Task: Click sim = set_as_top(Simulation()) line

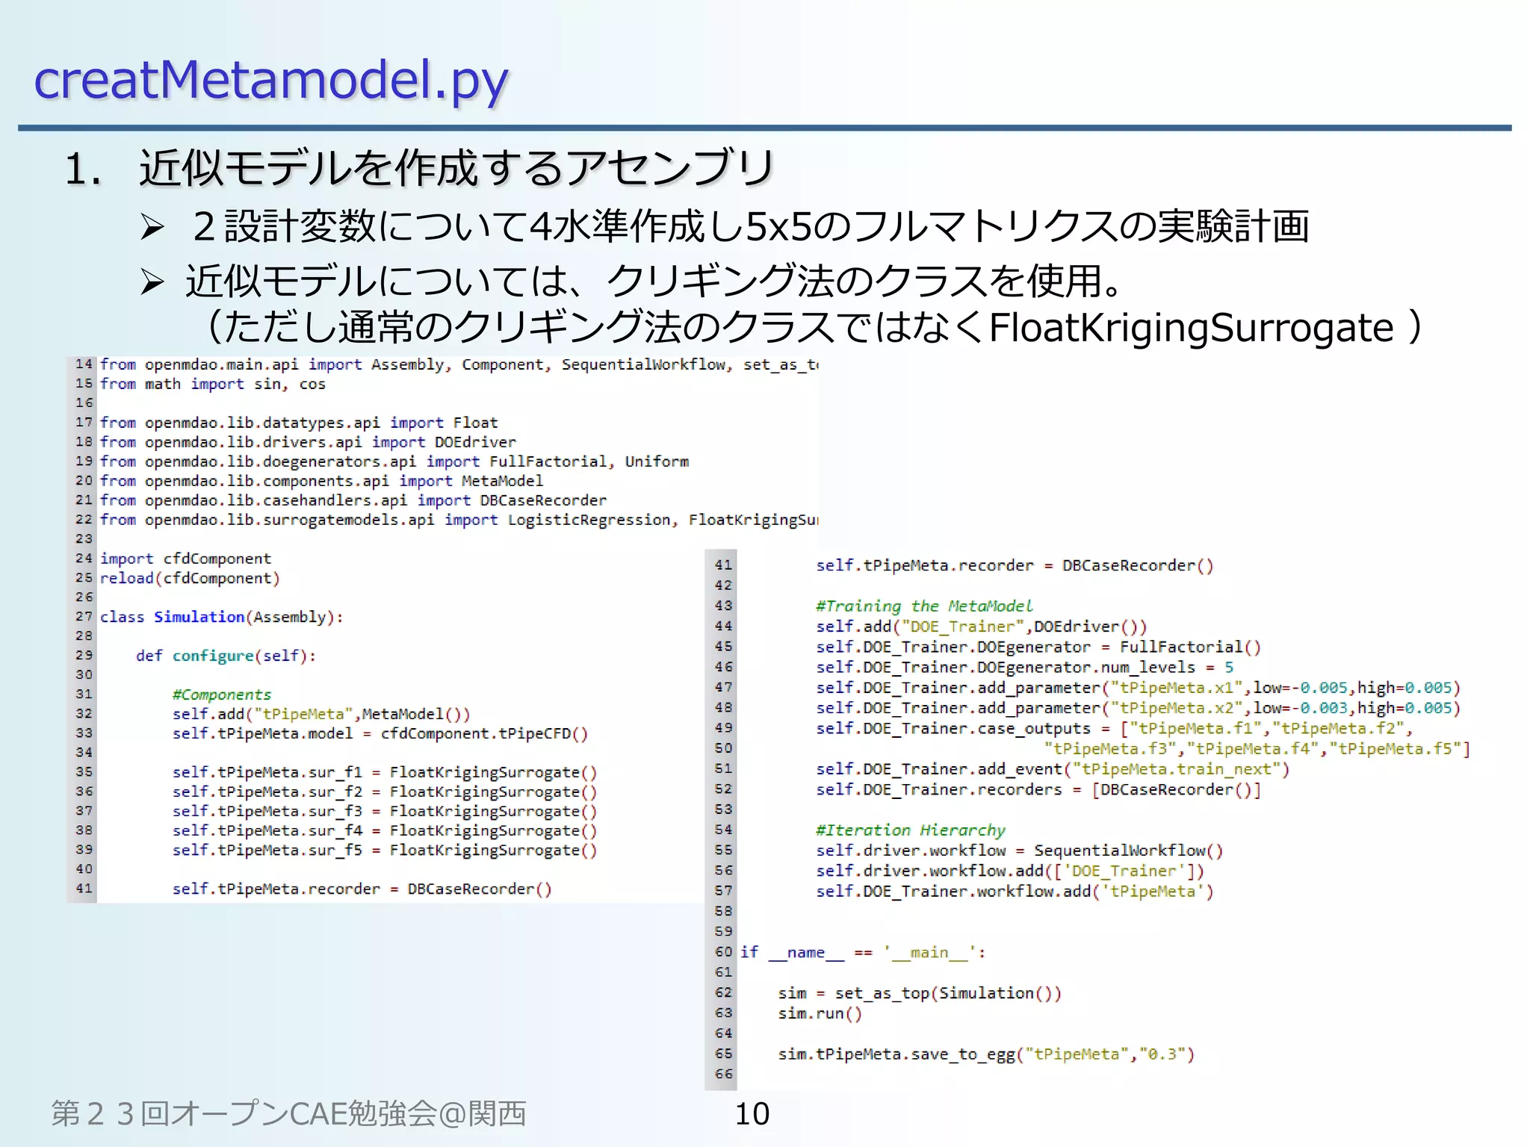Action: coord(919,992)
